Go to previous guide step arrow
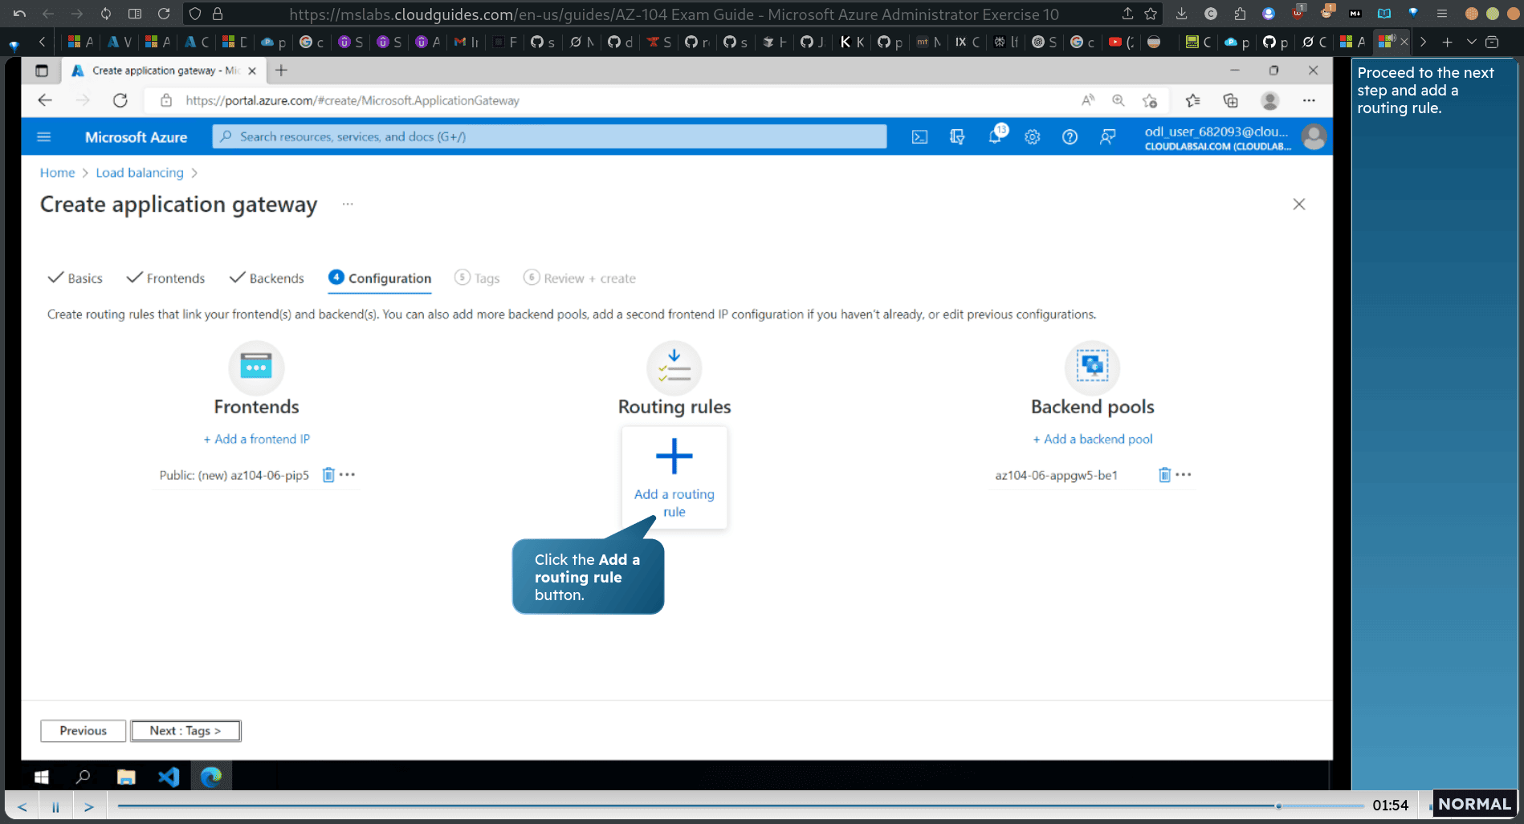The image size is (1524, 824). [x=22, y=806]
